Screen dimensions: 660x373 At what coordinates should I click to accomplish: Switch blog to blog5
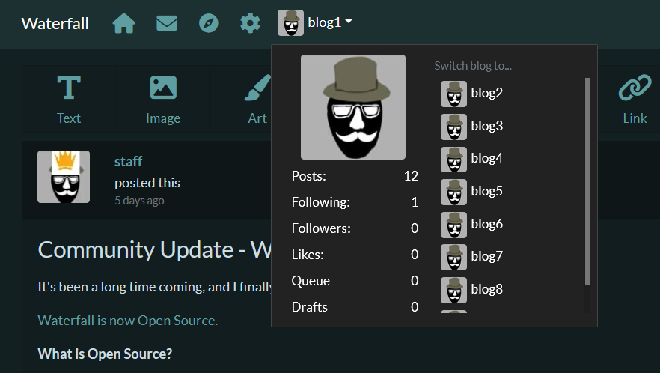point(472,192)
